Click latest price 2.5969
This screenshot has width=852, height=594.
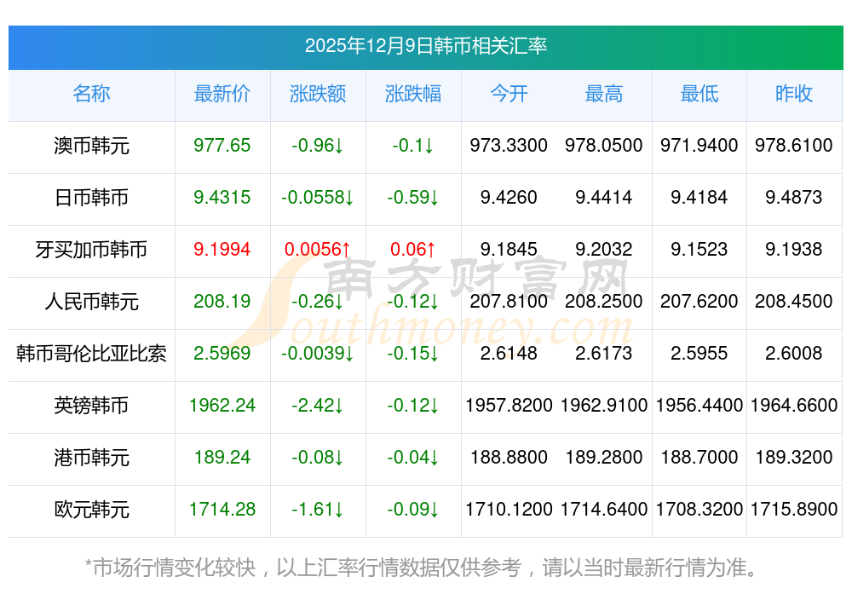coord(222,354)
